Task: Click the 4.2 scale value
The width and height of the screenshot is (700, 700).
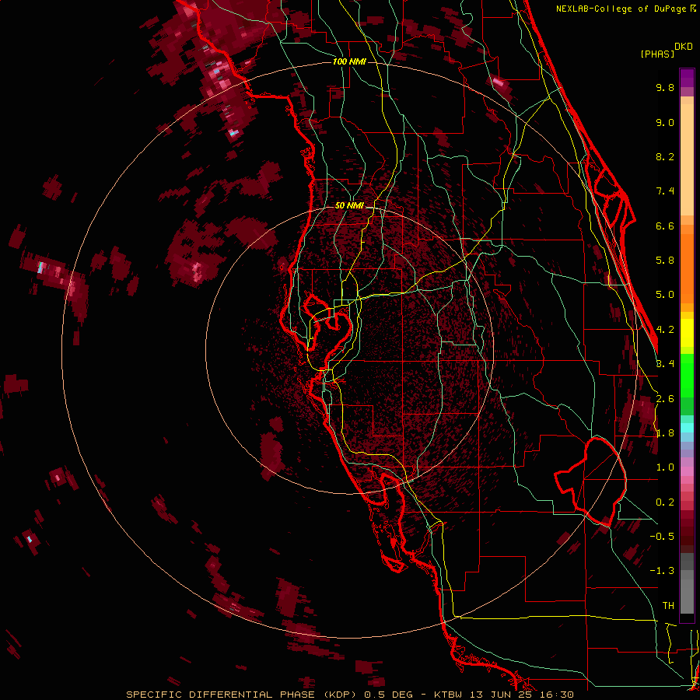Action: pos(665,330)
